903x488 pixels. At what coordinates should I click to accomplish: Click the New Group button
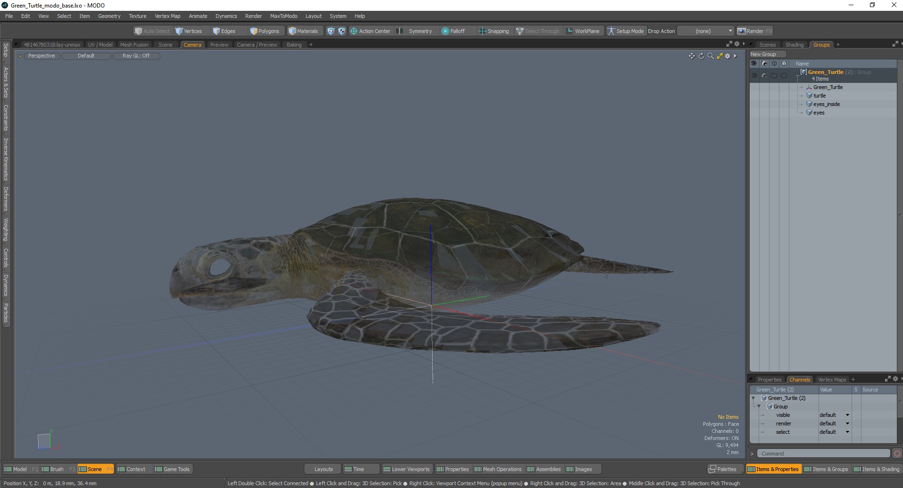click(767, 54)
